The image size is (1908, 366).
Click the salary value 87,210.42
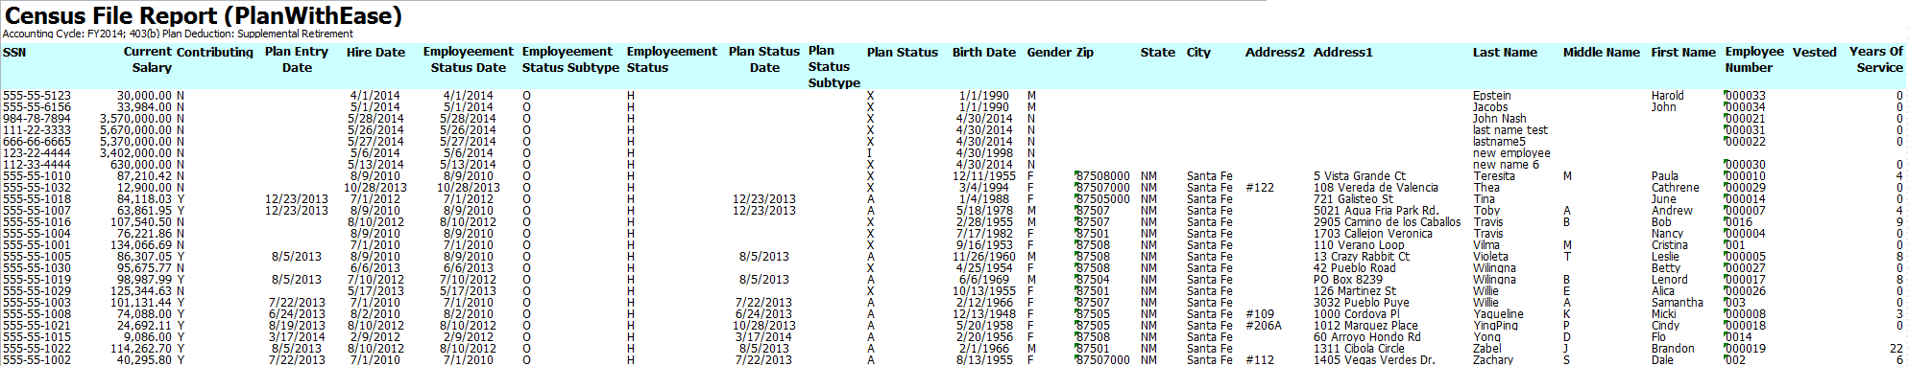point(145,176)
